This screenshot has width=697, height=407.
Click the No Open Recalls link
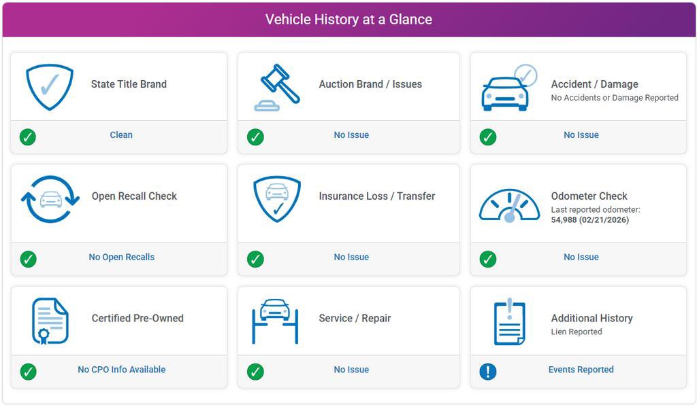[x=121, y=258]
